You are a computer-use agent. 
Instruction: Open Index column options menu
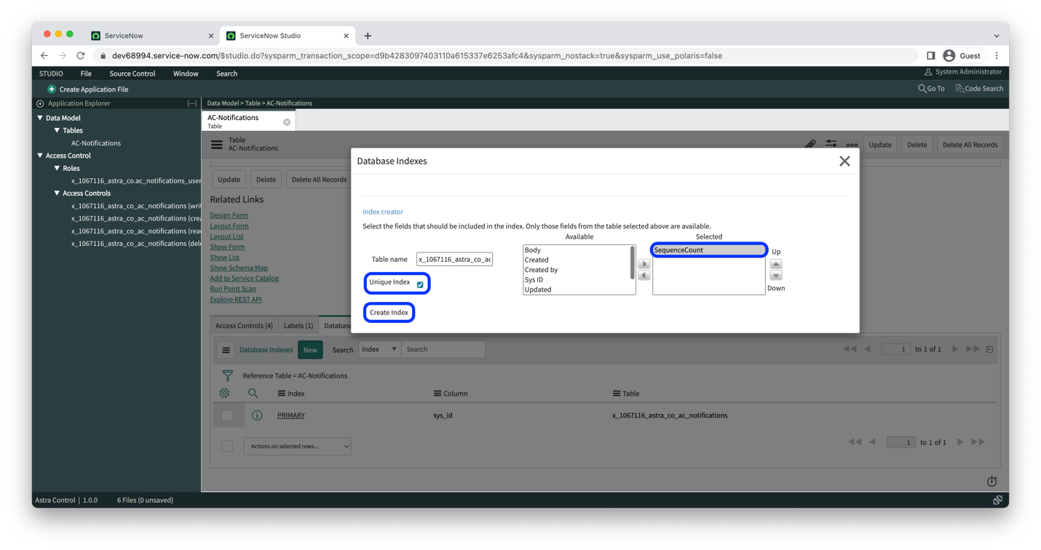click(281, 394)
